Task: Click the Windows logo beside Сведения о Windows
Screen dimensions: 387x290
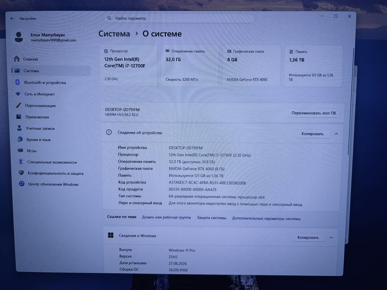Action: click(x=111, y=235)
